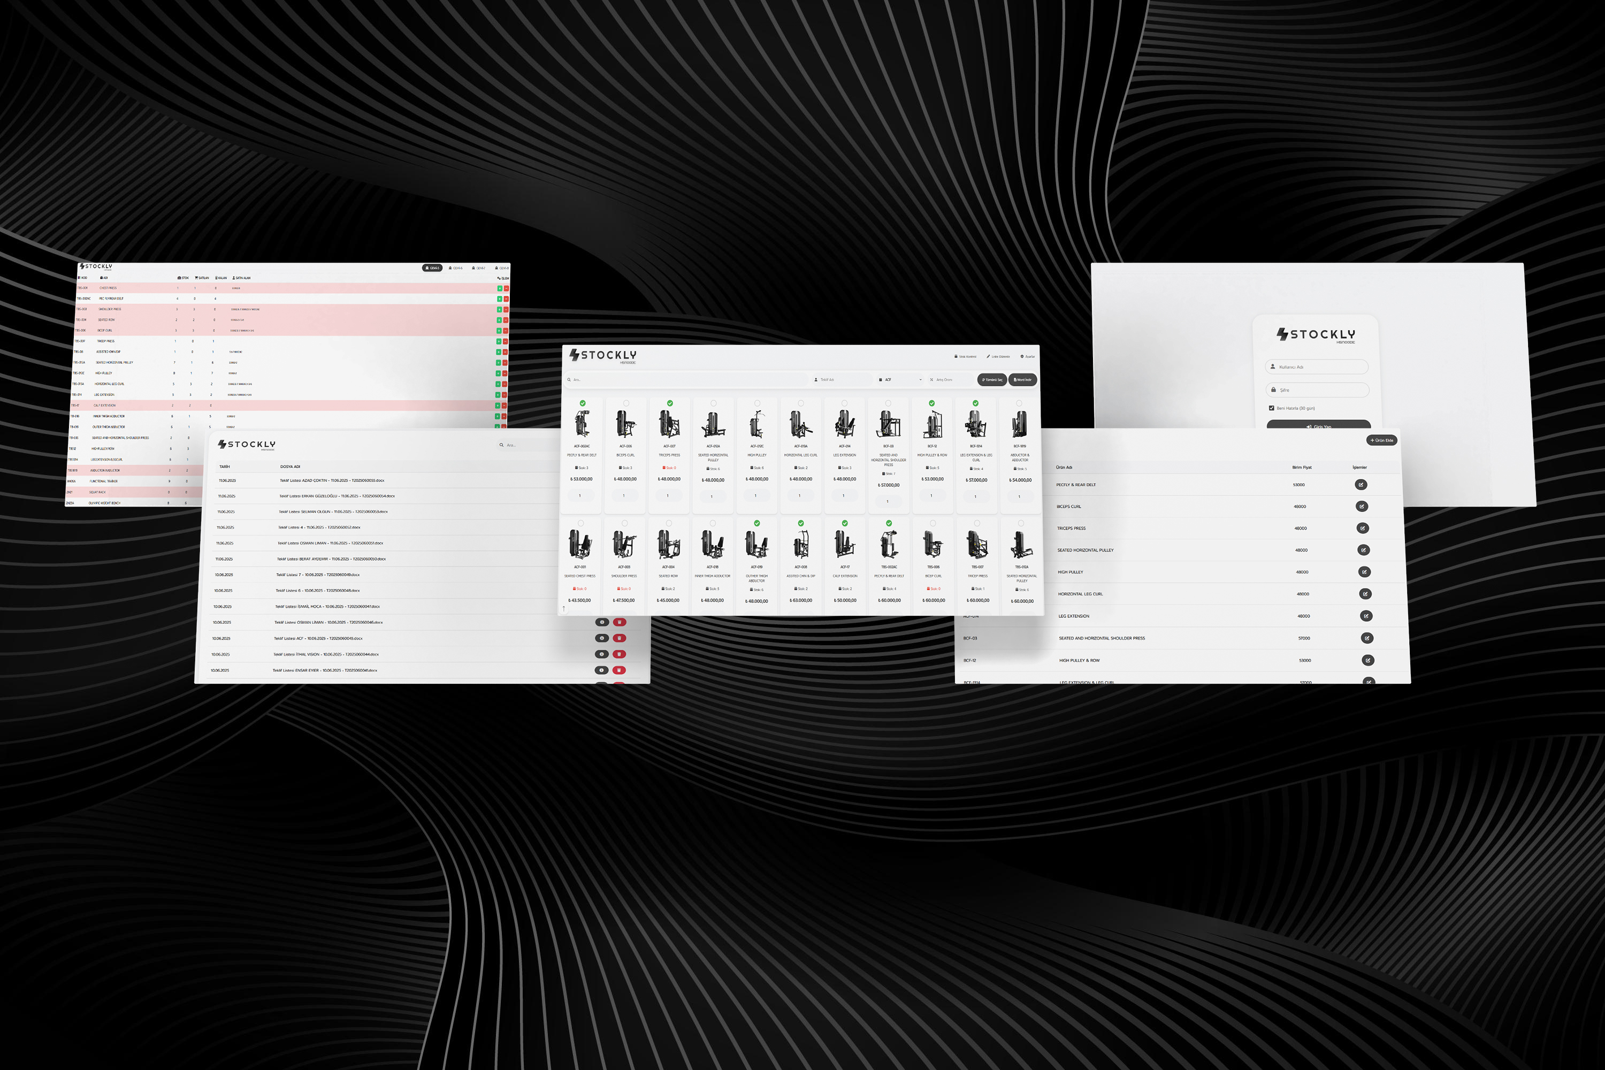Select the ACF-006 BICEPS CURL card
This screenshot has width=1605, height=1070.
coord(626,403)
